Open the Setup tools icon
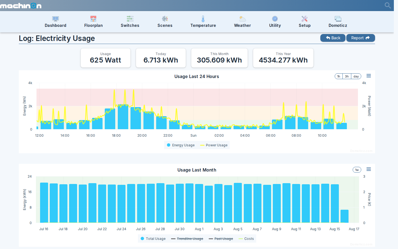Viewport: 398px width, 249px height. click(305, 19)
